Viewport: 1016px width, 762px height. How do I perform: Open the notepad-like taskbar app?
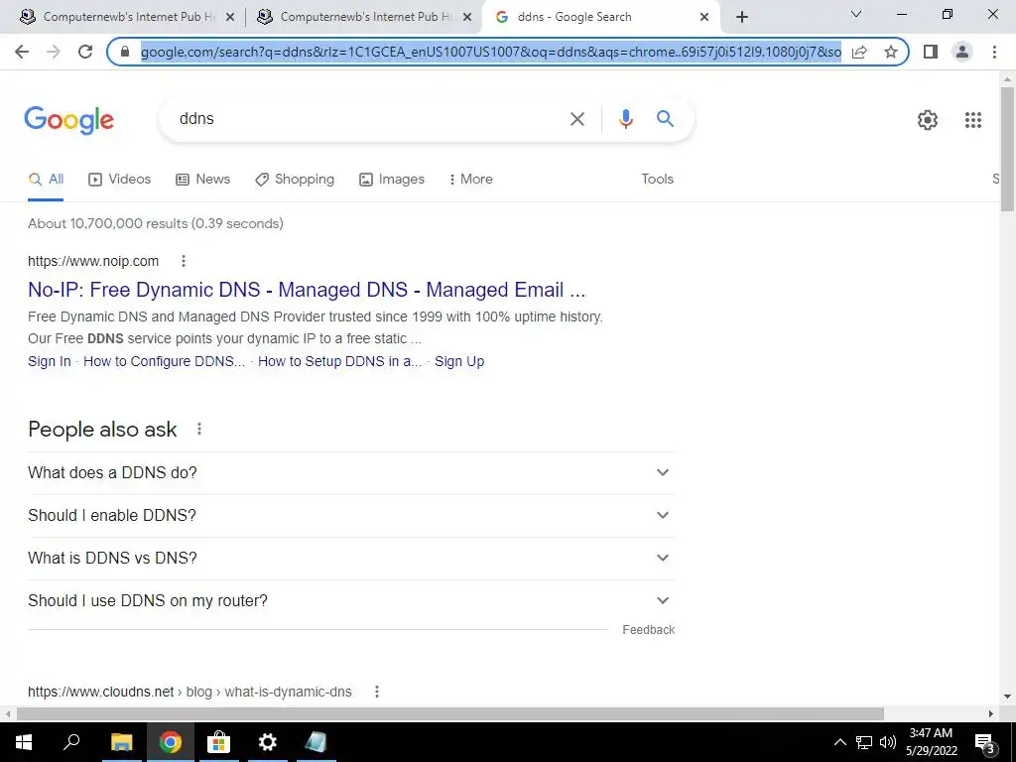pos(317,742)
